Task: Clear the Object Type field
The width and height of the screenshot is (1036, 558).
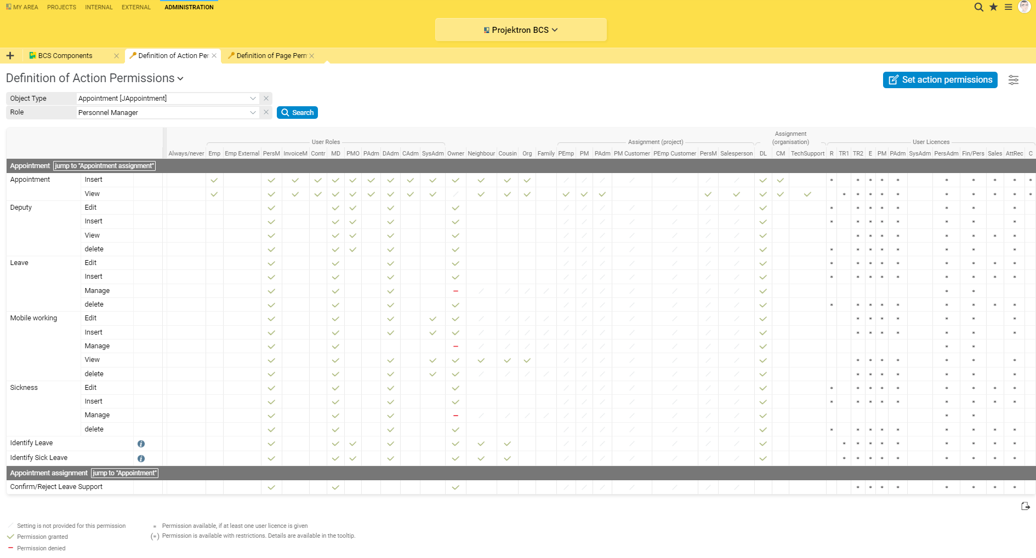Action: click(x=266, y=99)
